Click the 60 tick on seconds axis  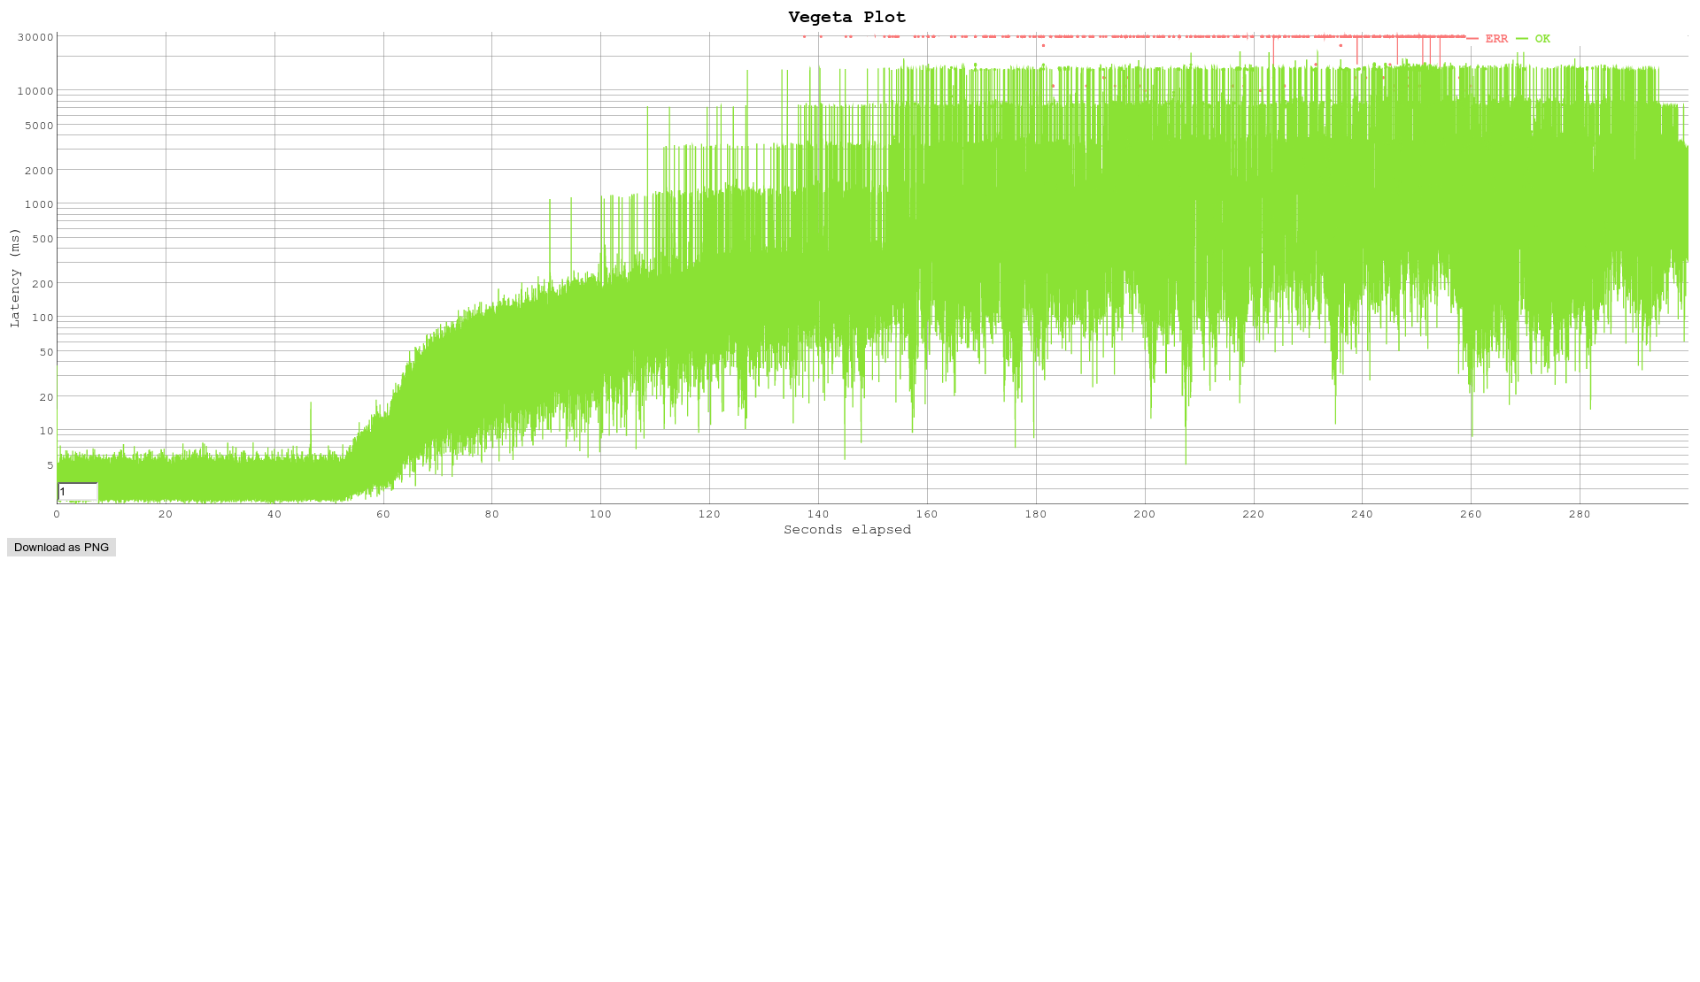[382, 514]
